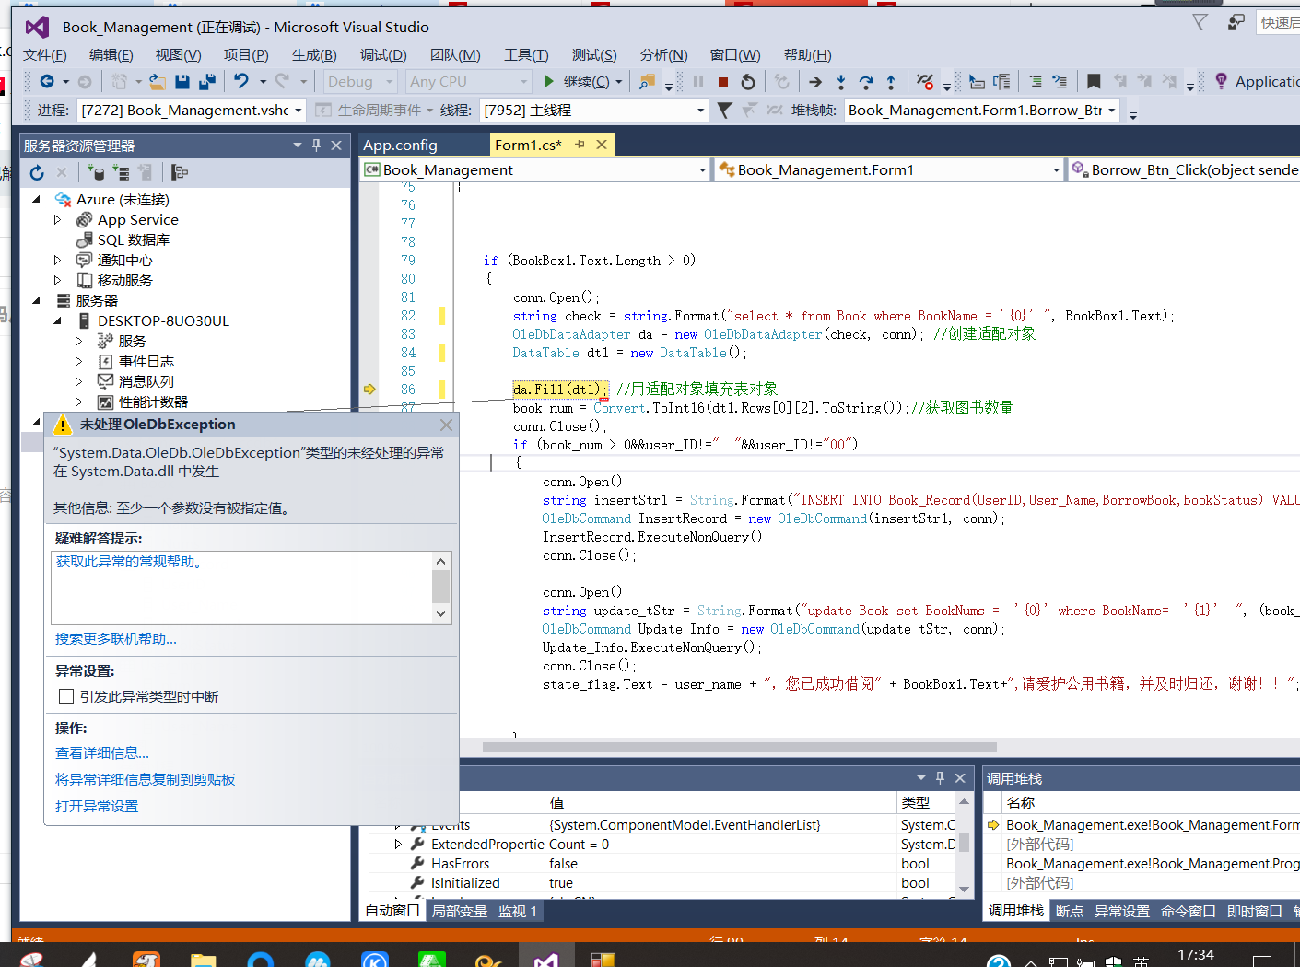Click the Step Over icon

(x=866, y=82)
